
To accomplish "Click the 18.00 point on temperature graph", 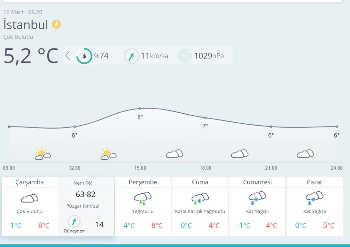I will [205, 118].
